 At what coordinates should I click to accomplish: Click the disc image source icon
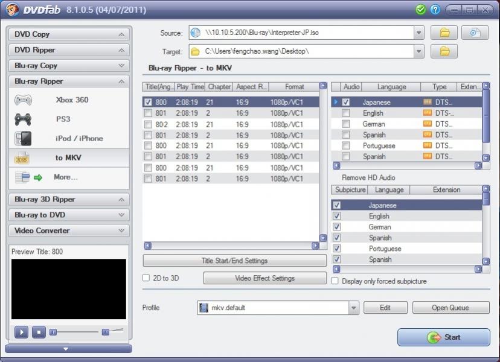coord(475,33)
